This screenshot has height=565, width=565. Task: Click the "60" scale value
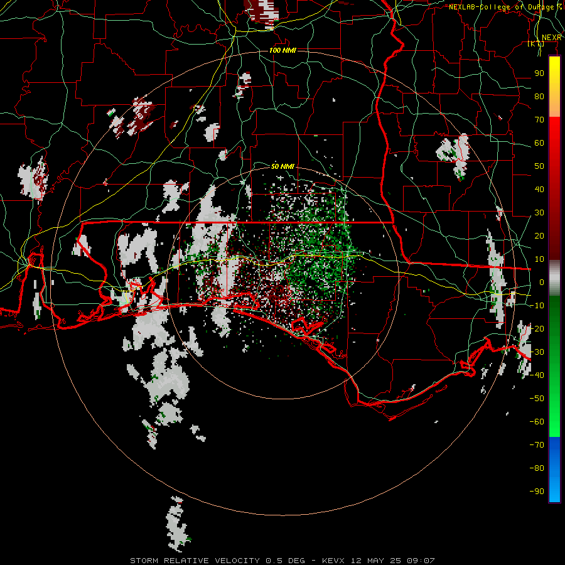[x=539, y=143]
